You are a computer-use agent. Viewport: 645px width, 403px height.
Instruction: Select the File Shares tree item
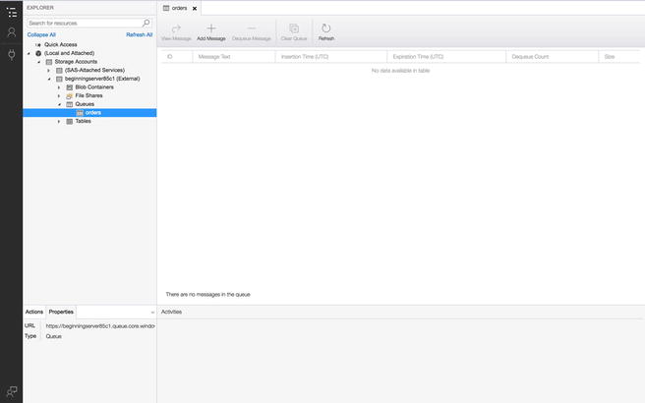(88, 95)
